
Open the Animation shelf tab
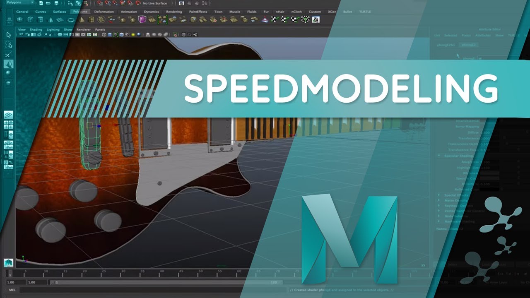click(x=128, y=12)
